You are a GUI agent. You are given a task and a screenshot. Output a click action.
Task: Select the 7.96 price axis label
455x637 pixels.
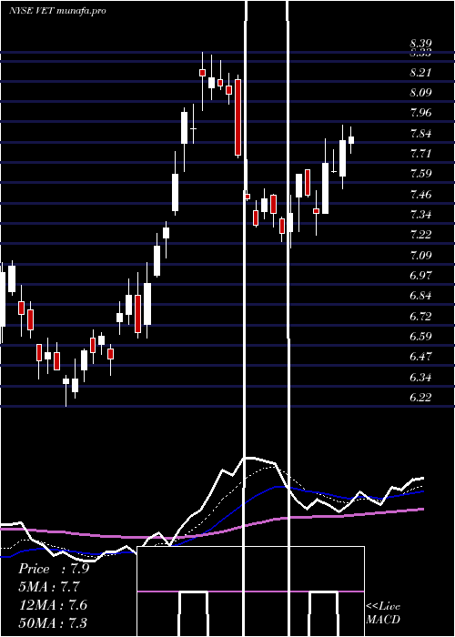click(x=420, y=113)
